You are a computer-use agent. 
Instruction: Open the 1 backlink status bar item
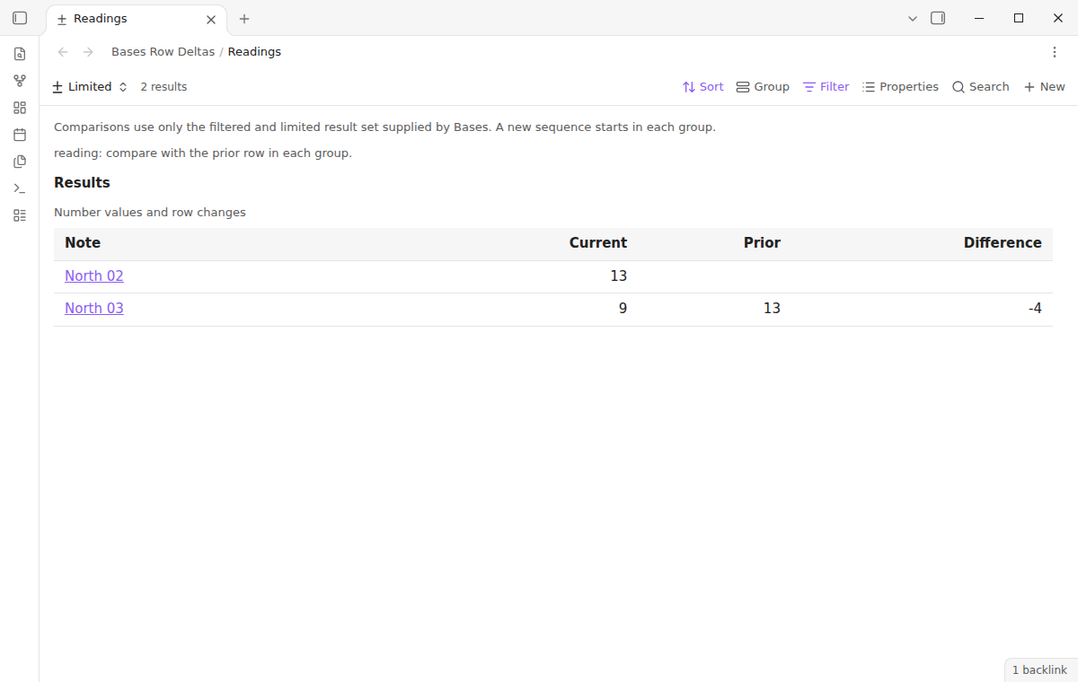[x=1039, y=670]
